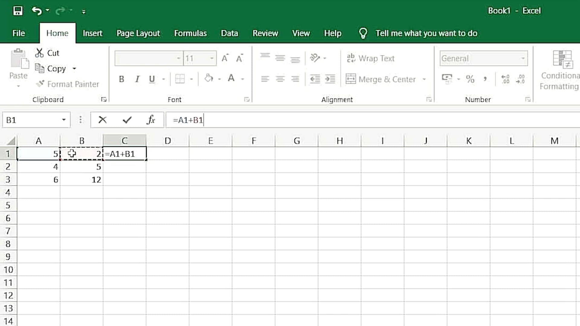Click the Copy icon
Image resolution: width=580 pixels, height=326 pixels.
pos(40,69)
